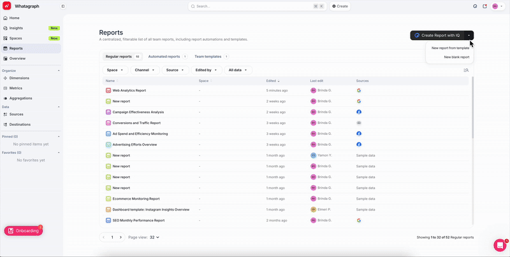Collapse the sidebar panel icon

pyautogui.click(x=62, y=6)
